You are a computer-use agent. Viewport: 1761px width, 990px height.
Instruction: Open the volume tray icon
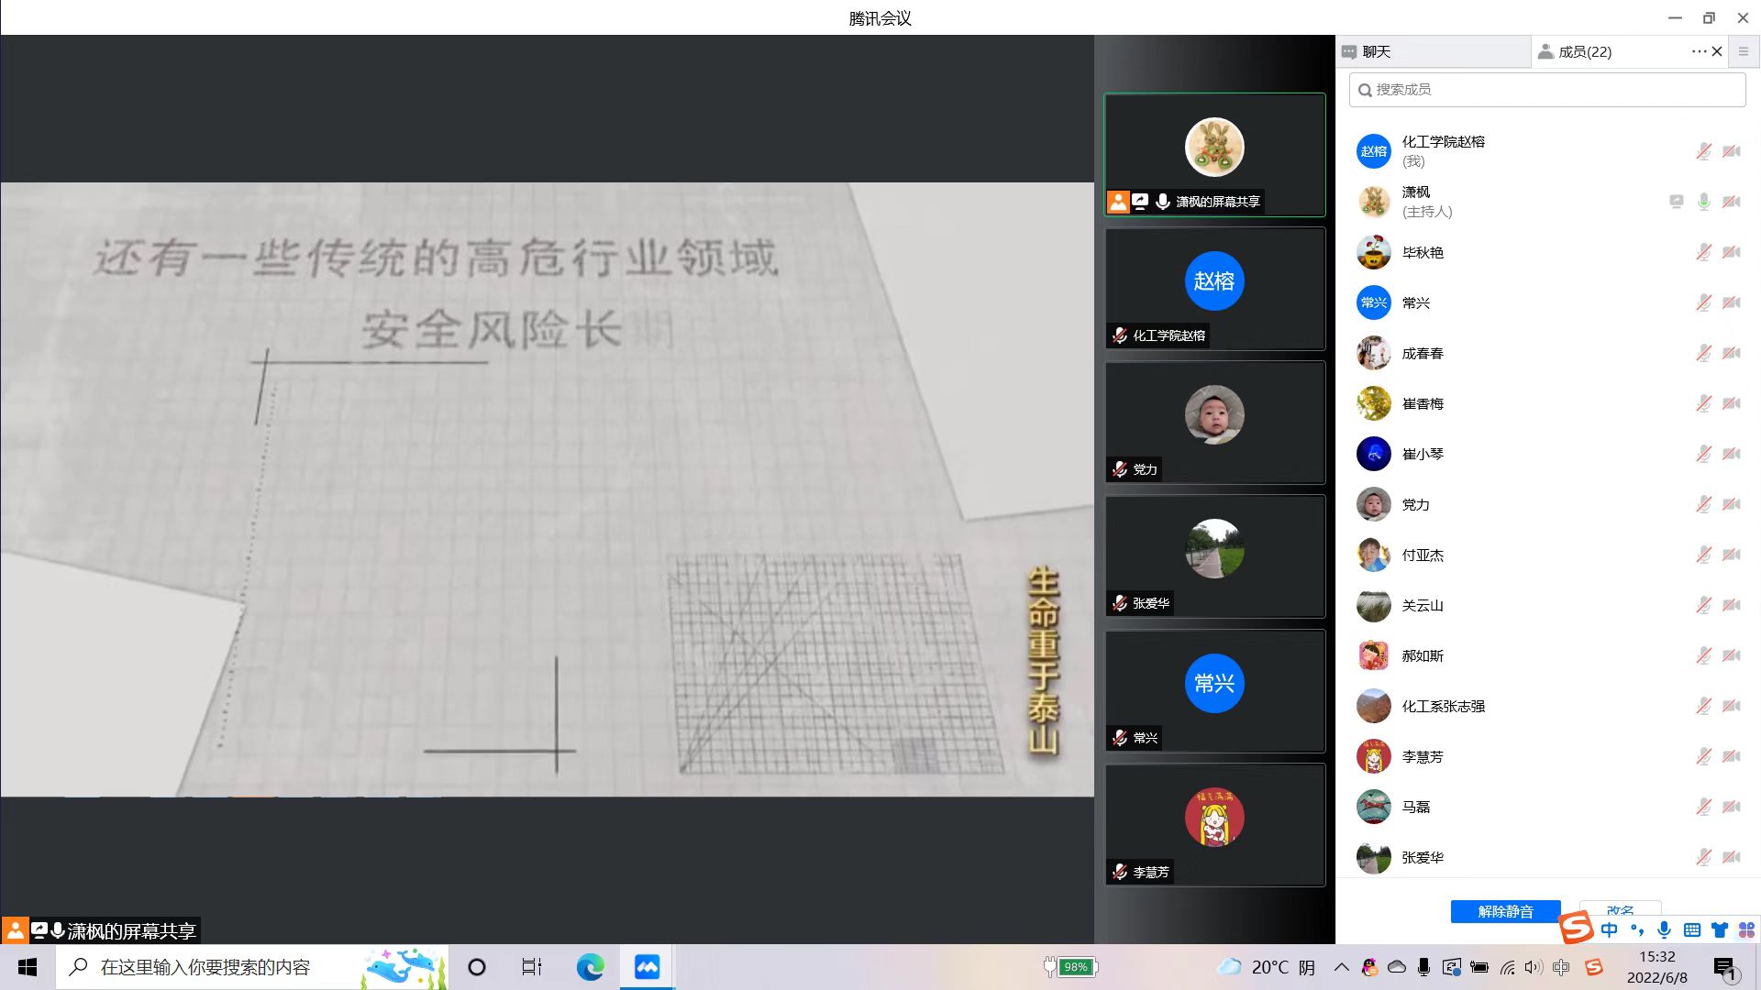coord(1533,967)
